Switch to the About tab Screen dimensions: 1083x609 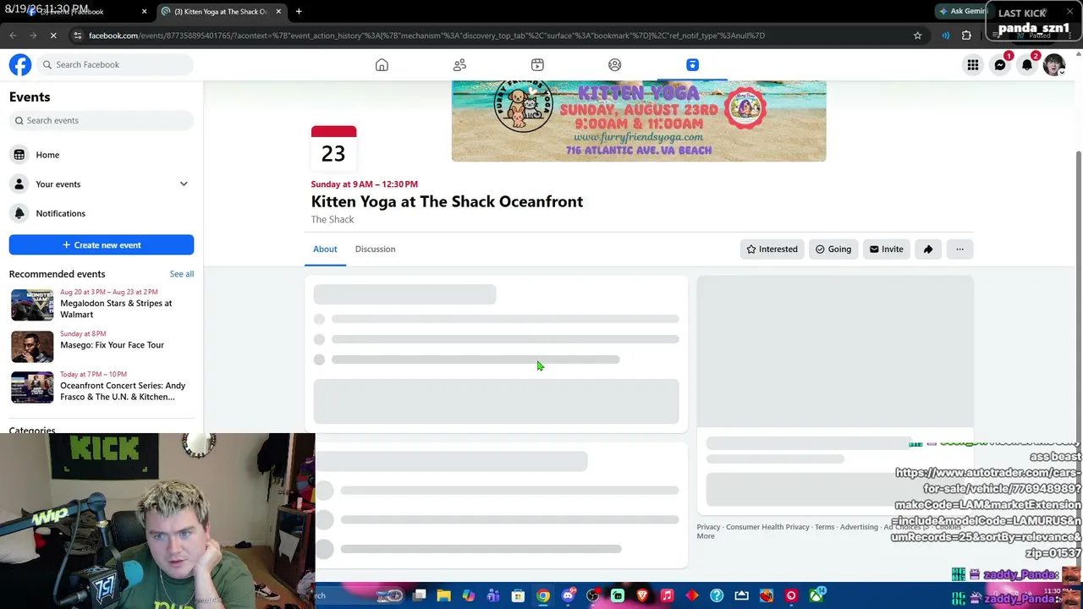coord(325,249)
